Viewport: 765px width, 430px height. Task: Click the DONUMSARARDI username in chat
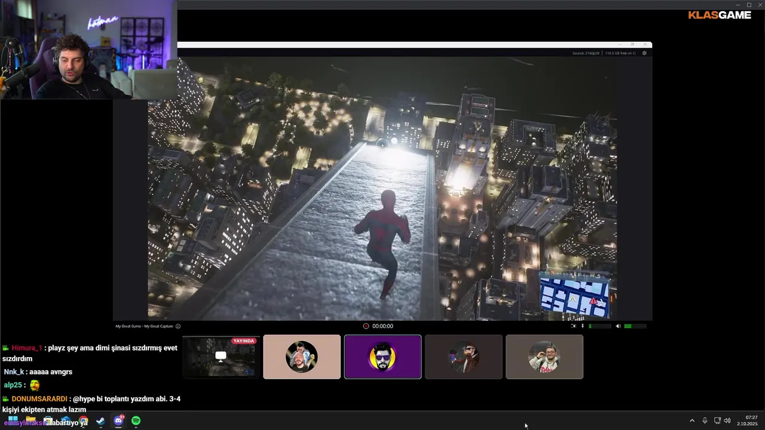39,399
